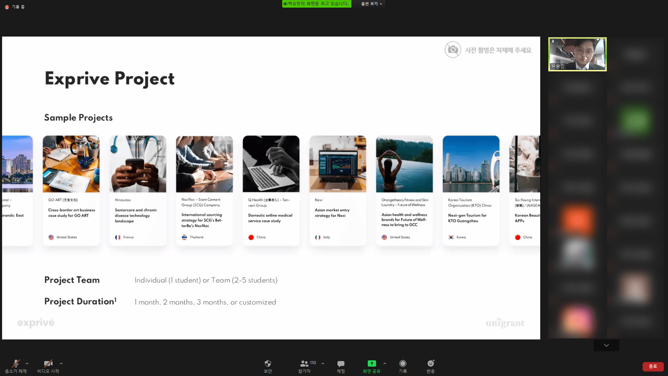Open the Reactions menu

point(431,366)
